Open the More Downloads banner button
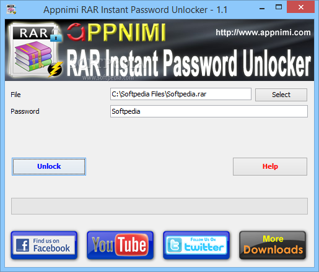This screenshot has width=319, height=272. pyautogui.click(x=273, y=245)
